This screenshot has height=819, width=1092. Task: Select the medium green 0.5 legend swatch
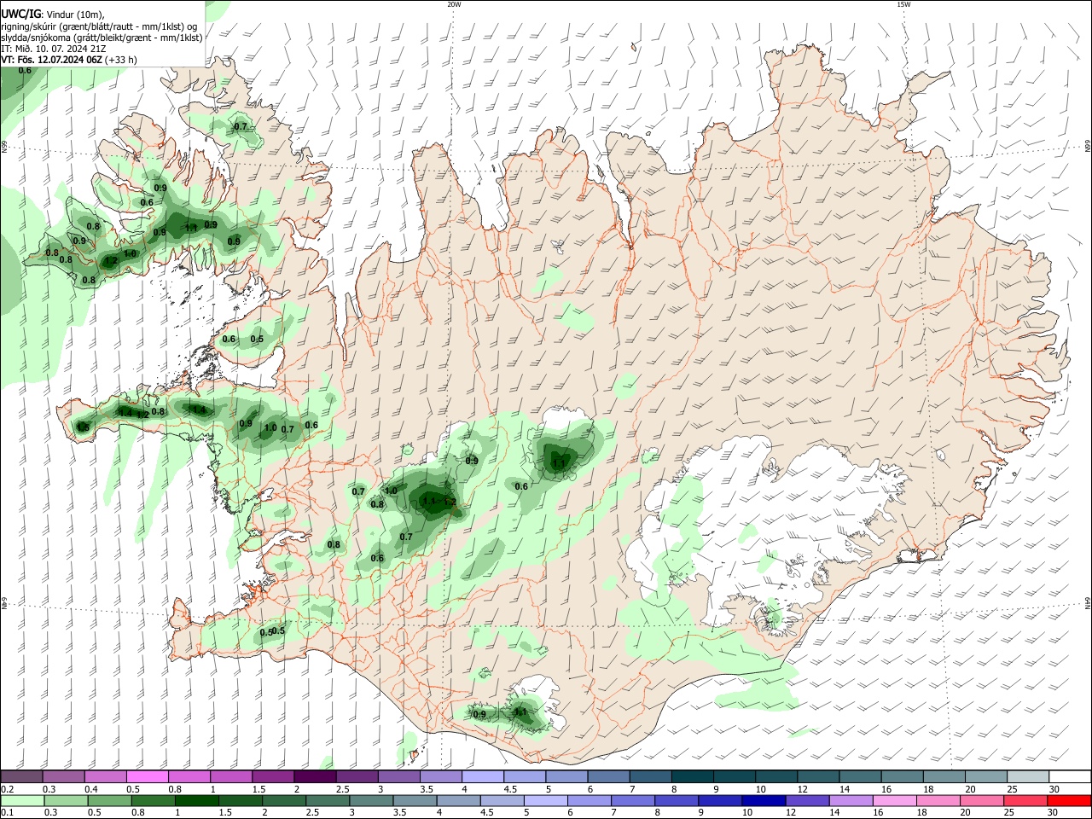pos(109,800)
